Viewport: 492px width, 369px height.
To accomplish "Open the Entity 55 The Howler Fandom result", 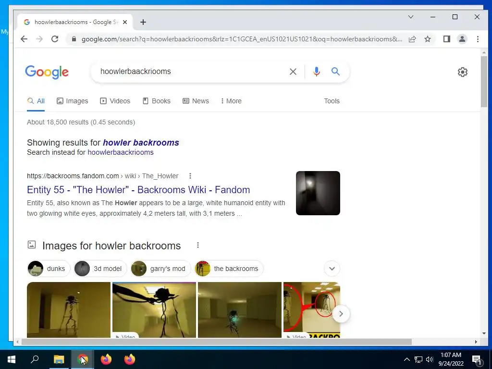I will tap(138, 190).
